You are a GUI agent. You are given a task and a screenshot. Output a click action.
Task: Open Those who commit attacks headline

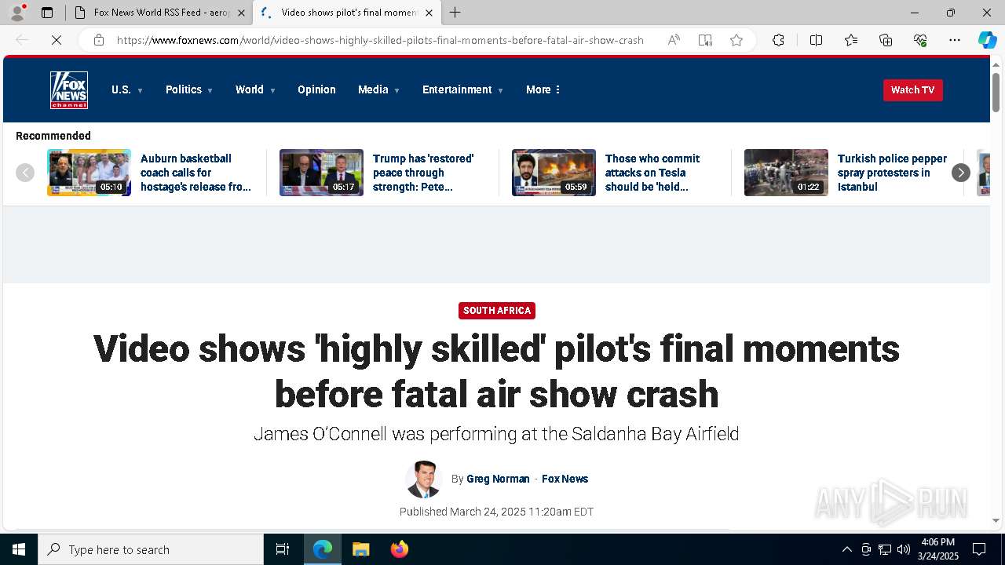[652, 173]
